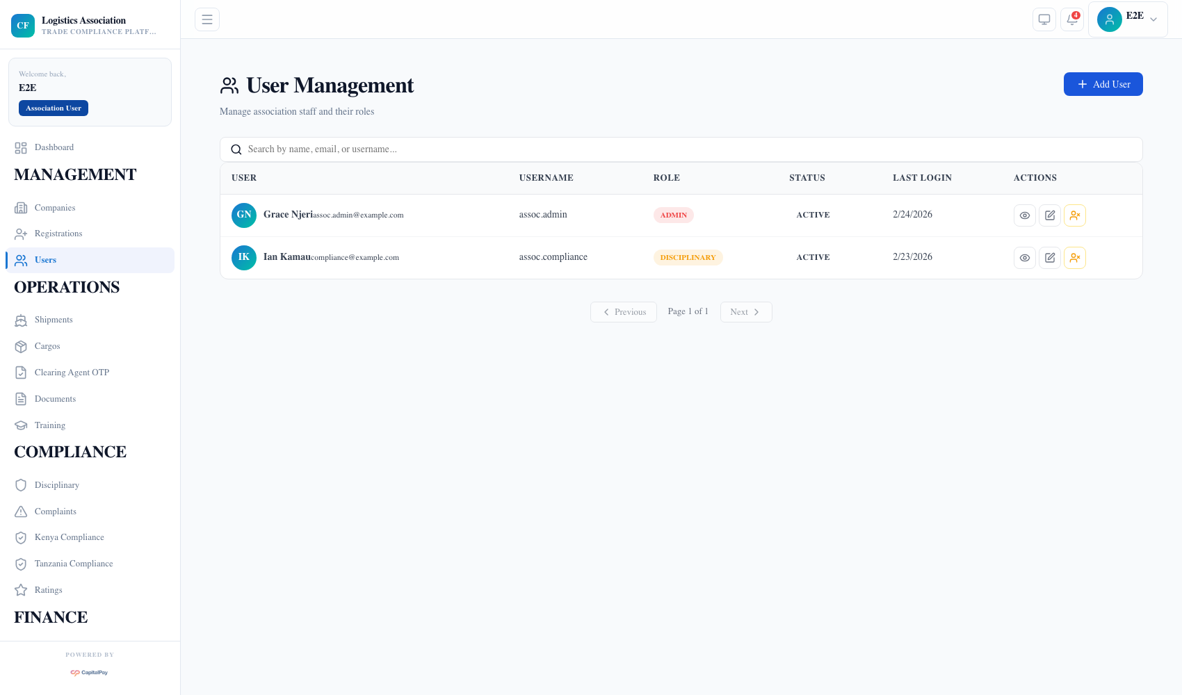Click the Add User button
Image resolution: width=1182 pixels, height=695 pixels.
(x=1103, y=84)
